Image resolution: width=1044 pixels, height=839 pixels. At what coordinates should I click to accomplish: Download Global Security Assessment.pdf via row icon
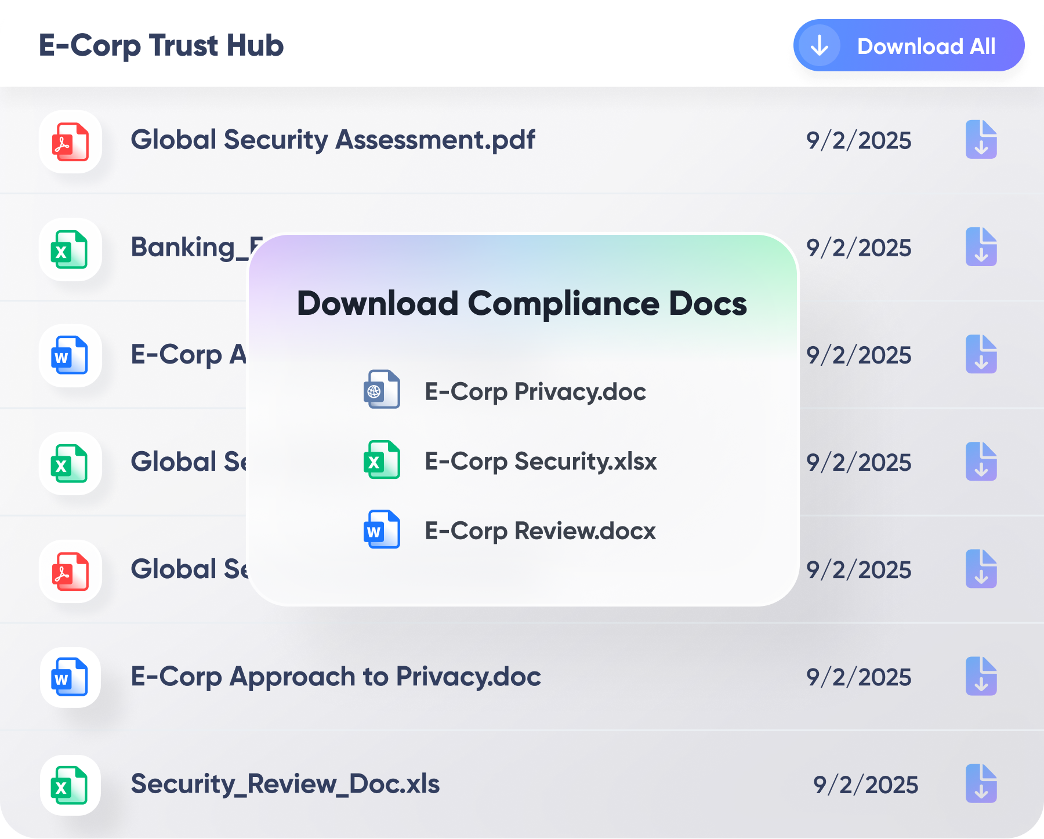coord(981,140)
